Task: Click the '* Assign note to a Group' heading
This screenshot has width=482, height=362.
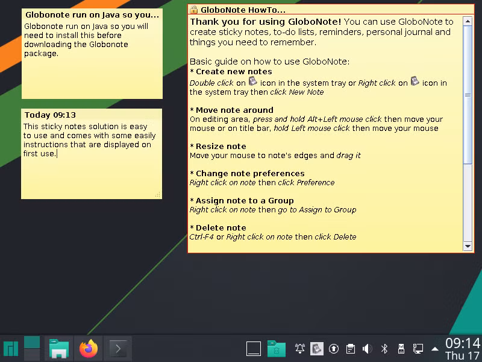Action: coord(242,201)
